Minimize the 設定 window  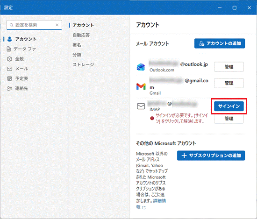point(220,7)
